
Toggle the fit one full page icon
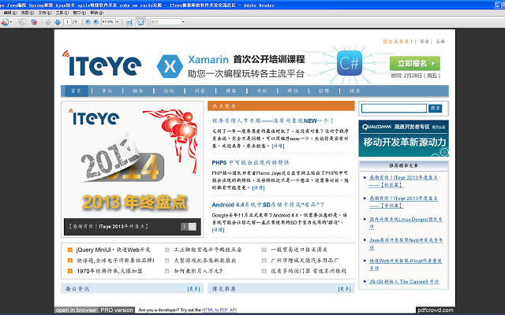tap(140, 22)
